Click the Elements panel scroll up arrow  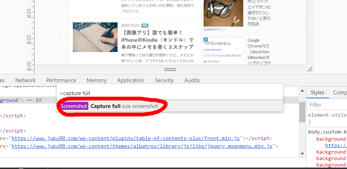pos(302,90)
